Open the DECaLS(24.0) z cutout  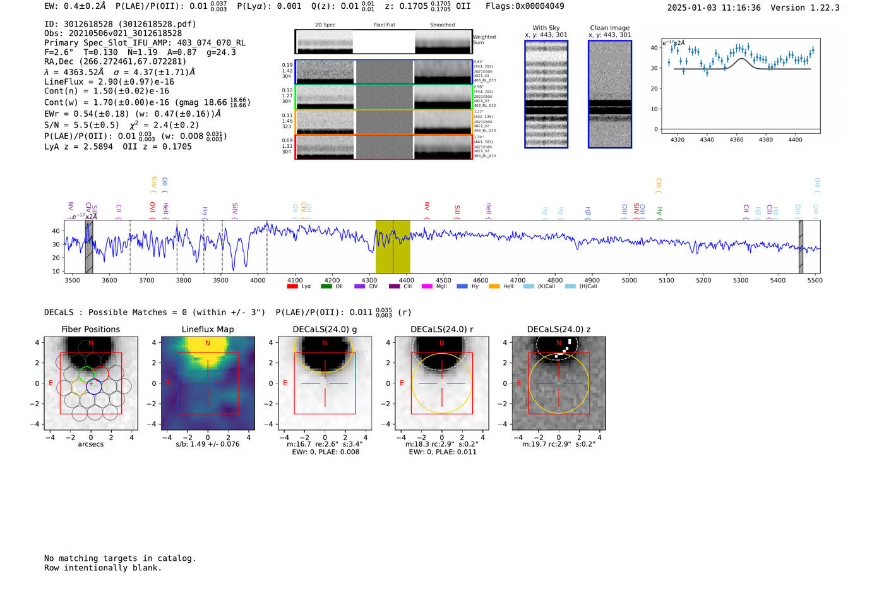[x=559, y=383]
